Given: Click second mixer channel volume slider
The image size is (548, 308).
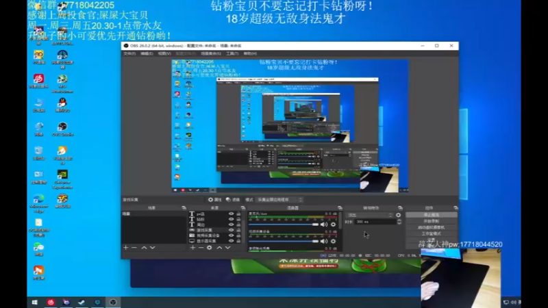Looking at the screenshot, I should coord(284,241).
